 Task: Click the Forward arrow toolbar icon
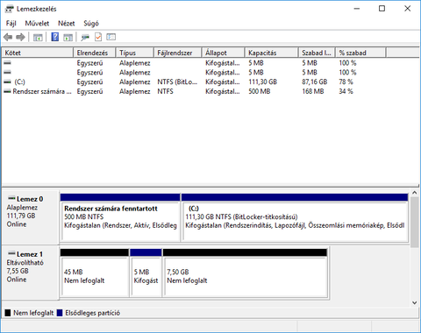tap(20, 37)
